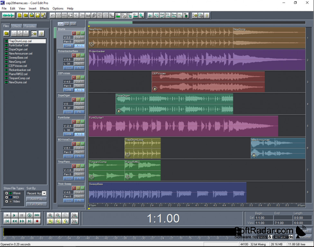The width and height of the screenshot is (314, 247).
Task: Switch to Favorites tab
Action: pos(30,26)
